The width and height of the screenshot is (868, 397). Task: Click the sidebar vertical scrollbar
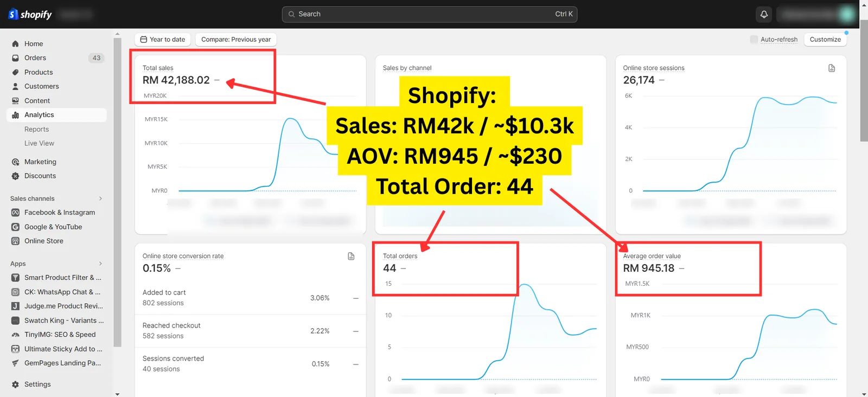[117, 193]
